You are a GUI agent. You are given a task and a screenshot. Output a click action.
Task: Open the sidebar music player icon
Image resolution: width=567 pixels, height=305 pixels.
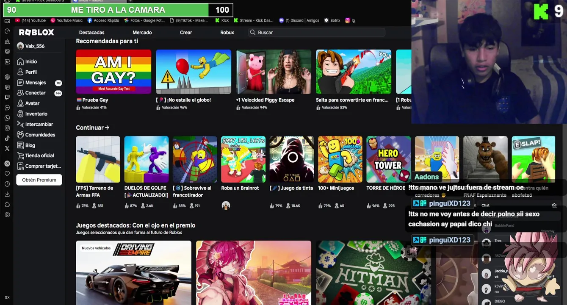click(7, 163)
